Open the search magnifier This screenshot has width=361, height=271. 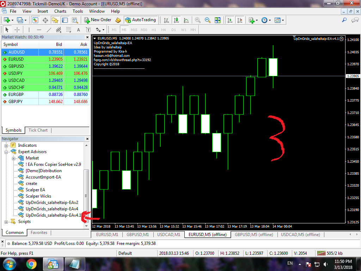tap(344, 20)
